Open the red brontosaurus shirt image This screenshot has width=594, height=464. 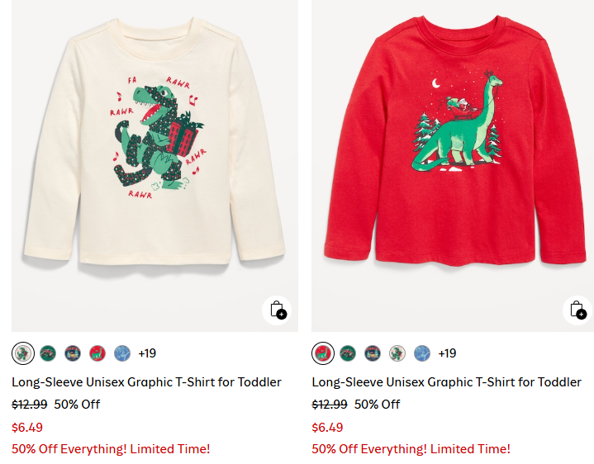click(x=453, y=149)
